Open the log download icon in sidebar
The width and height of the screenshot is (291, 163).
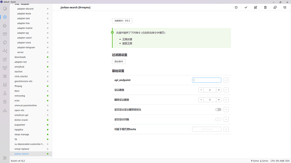click(5, 110)
